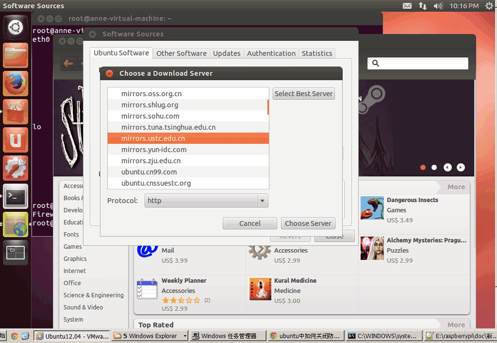This screenshot has height=343, width=497.
Task: Open the Internet category
Action: pyautogui.click(x=74, y=271)
